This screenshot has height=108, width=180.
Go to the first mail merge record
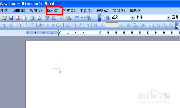coord(95,25)
